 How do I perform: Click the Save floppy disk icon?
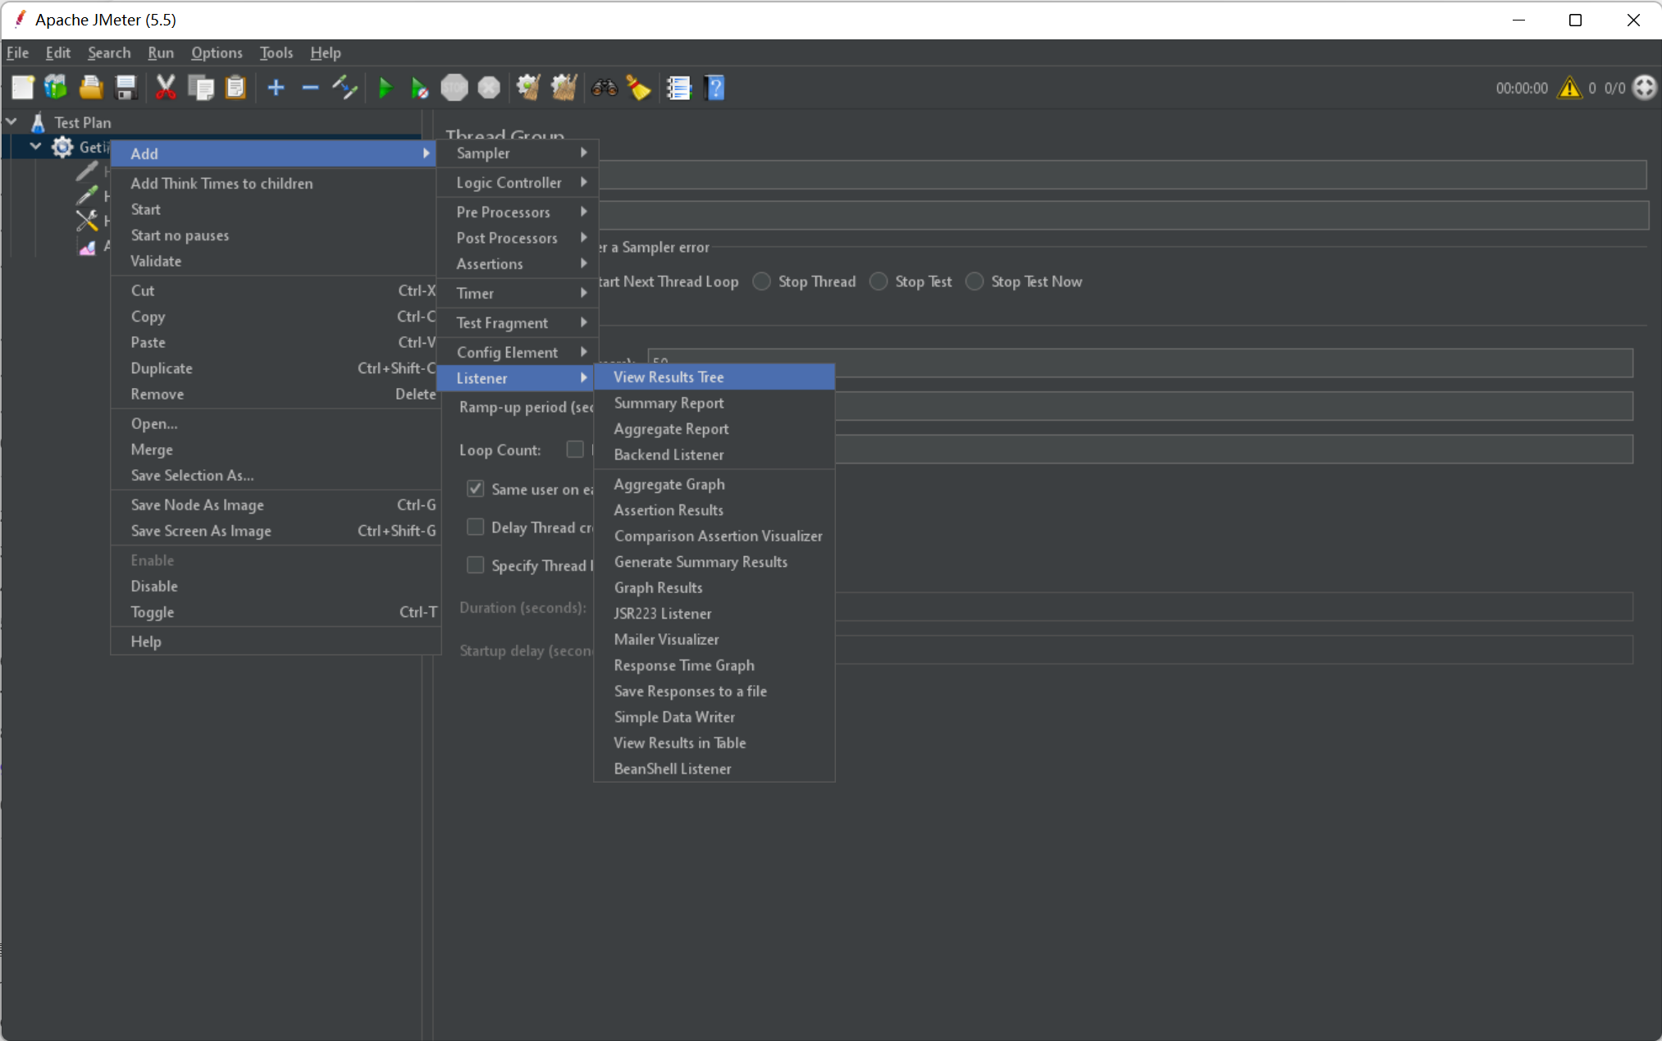(x=126, y=88)
